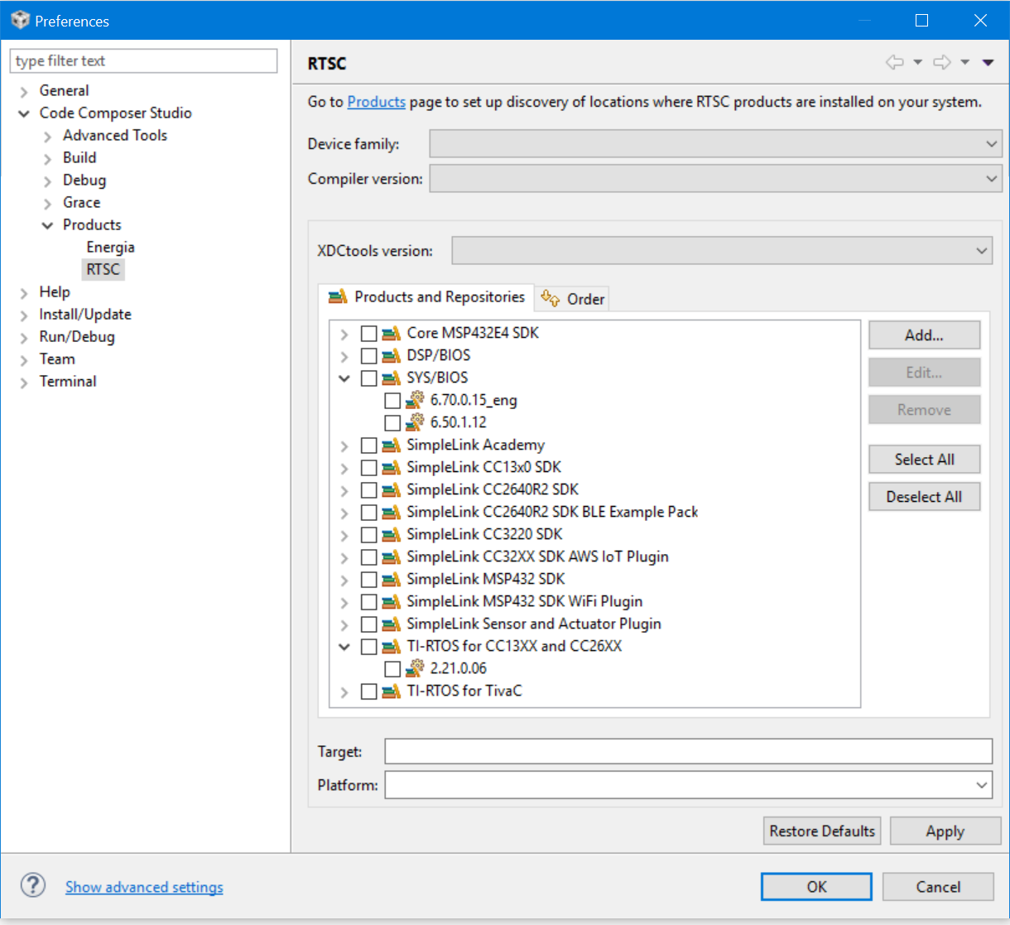The image size is (1010, 925).
Task: Check the DSP/BIOS checkbox
Action: pos(369,356)
